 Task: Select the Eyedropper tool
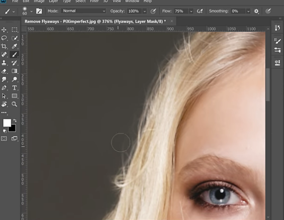coord(15,46)
